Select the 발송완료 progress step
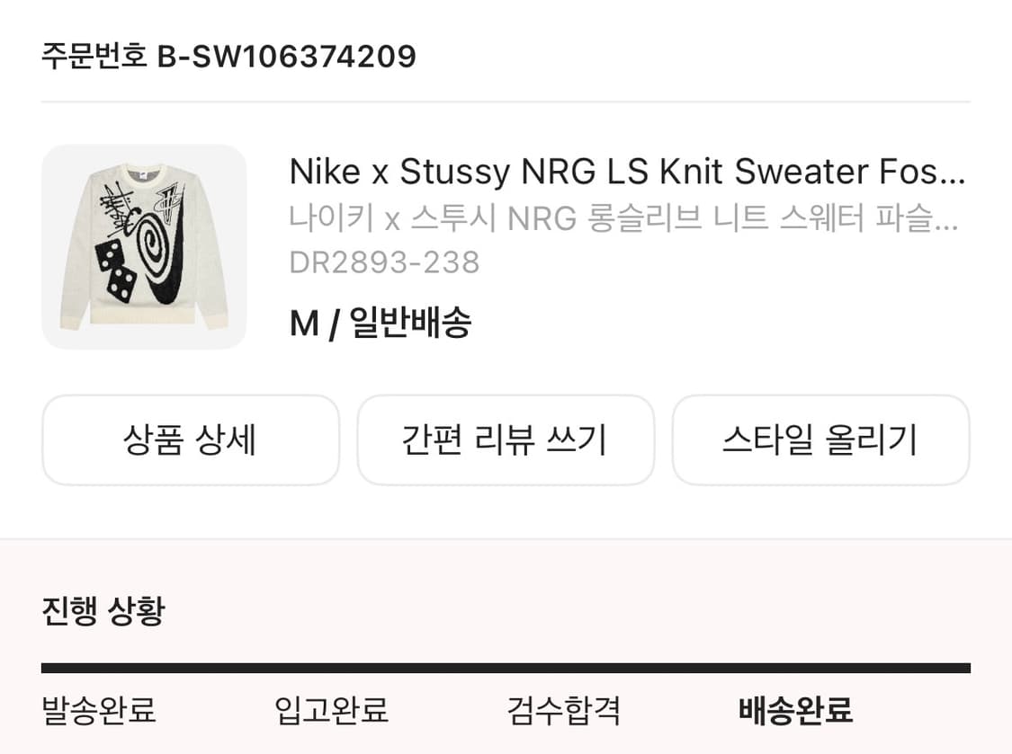Image resolution: width=1012 pixels, height=754 pixels. pos(99,710)
